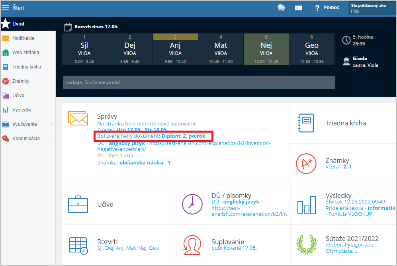Open the orange Správy envelope icon
This screenshot has height=266, width=397.
point(78,118)
